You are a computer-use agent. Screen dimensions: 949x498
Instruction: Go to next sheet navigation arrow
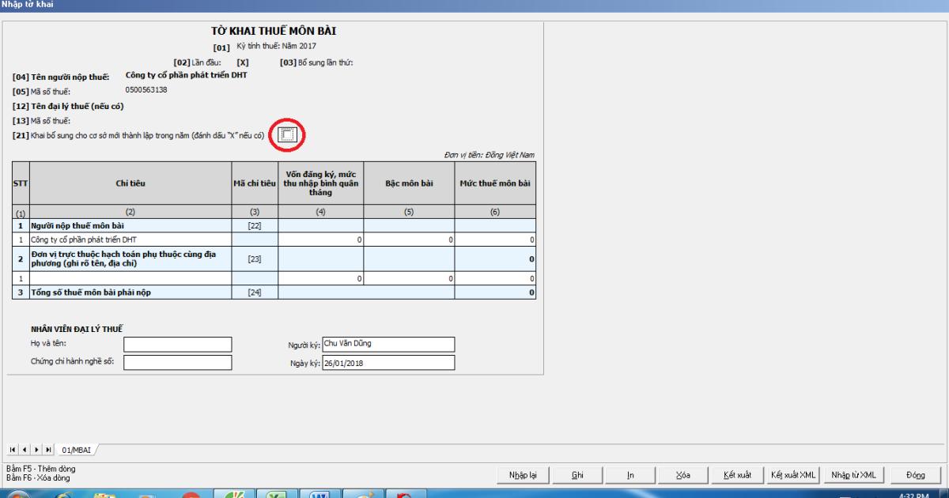coord(37,450)
